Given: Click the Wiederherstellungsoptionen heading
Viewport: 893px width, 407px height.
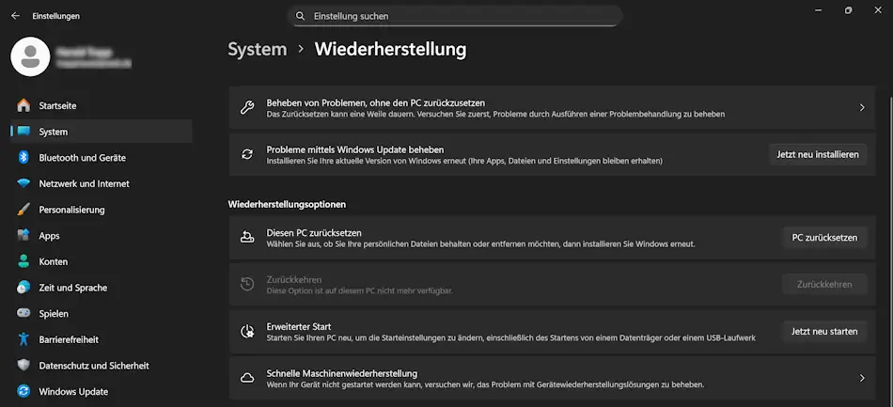Looking at the screenshot, I should (287, 204).
